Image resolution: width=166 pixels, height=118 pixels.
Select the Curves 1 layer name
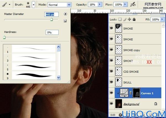[x=147, y=93]
